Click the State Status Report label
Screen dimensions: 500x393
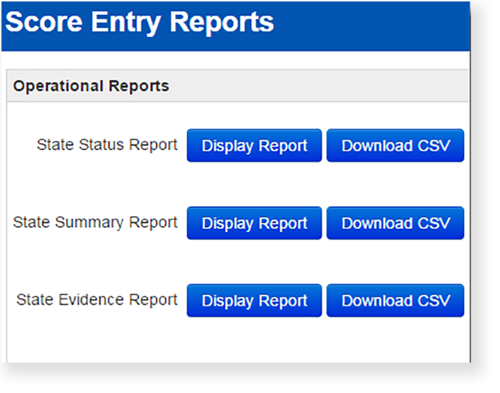[107, 145]
